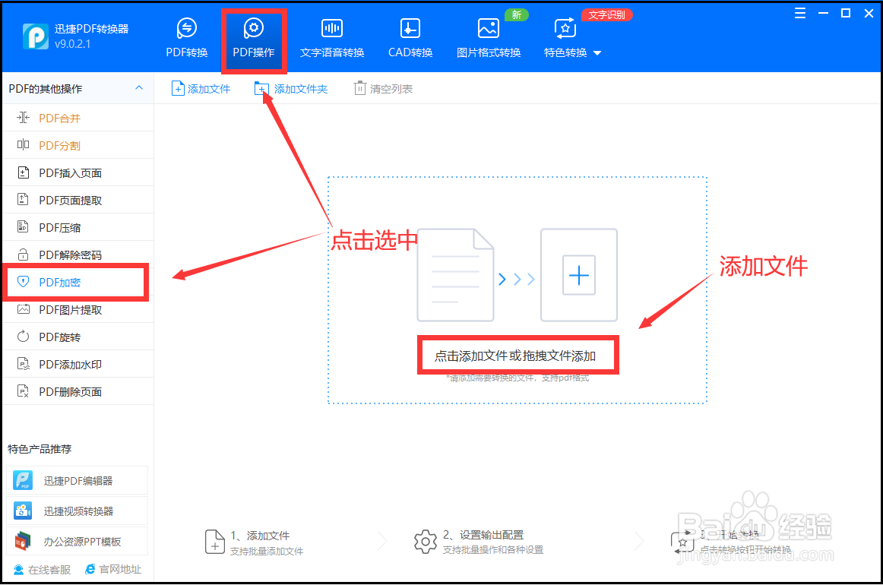Open the hamburger menu in title bar
The width and height of the screenshot is (883, 585).
799,13
